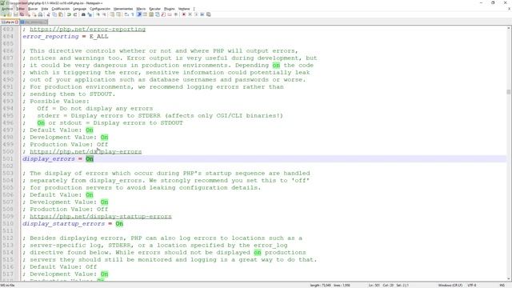
Task: Click the scrollbar down arrow
Action: click(509, 279)
